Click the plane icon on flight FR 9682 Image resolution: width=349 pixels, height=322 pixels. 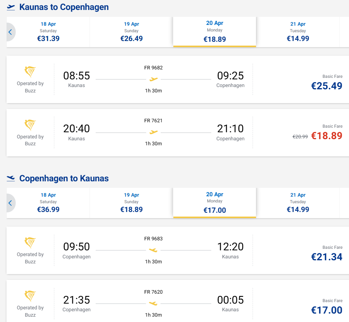[153, 79]
